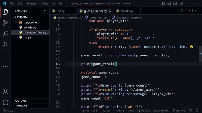Click line number 48 in gutter
202x113 pixels.
58,85
